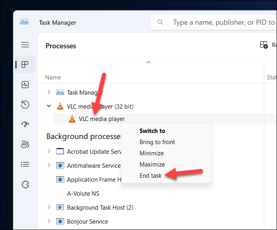Open the Performance sidebar icon
Image resolution: width=277 pixels, height=230 pixels.
click(x=25, y=84)
